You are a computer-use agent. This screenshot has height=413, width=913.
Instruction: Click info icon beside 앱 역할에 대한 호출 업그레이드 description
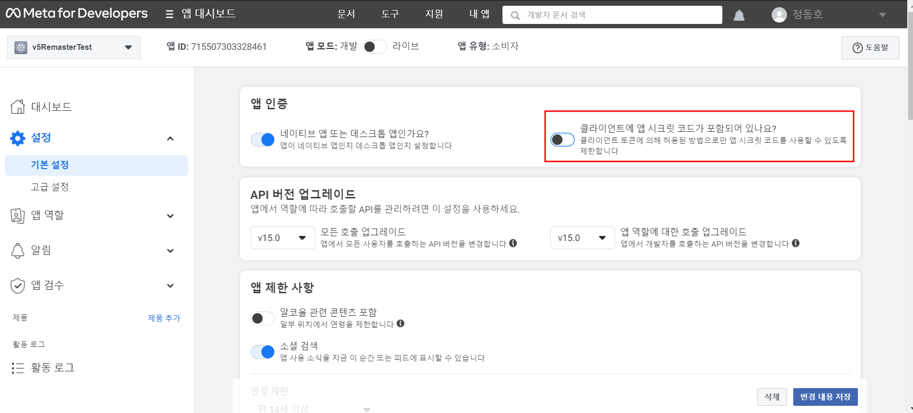[x=796, y=243]
